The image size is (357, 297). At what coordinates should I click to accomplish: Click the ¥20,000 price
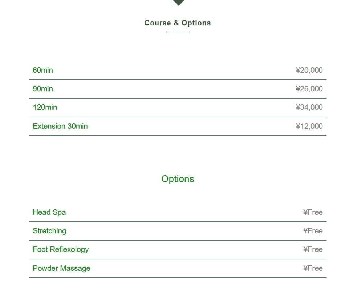tap(309, 70)
